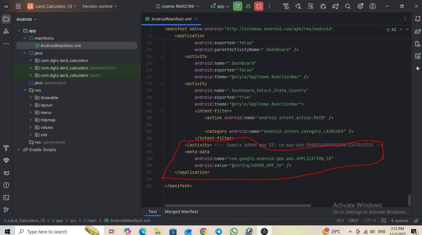Open Search Everywhere magnifier

[348, 6]
